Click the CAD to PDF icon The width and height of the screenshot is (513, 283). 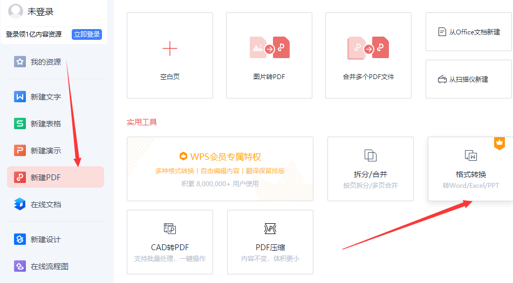pyautogui.click(x=170, y=229)
